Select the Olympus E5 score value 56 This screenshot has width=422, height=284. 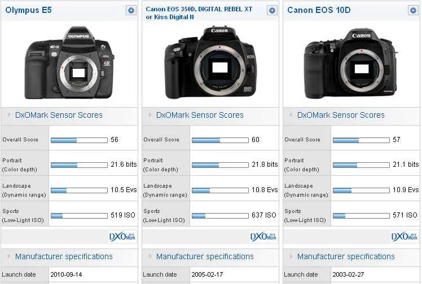pyautogui.click(x=115, y=140)
